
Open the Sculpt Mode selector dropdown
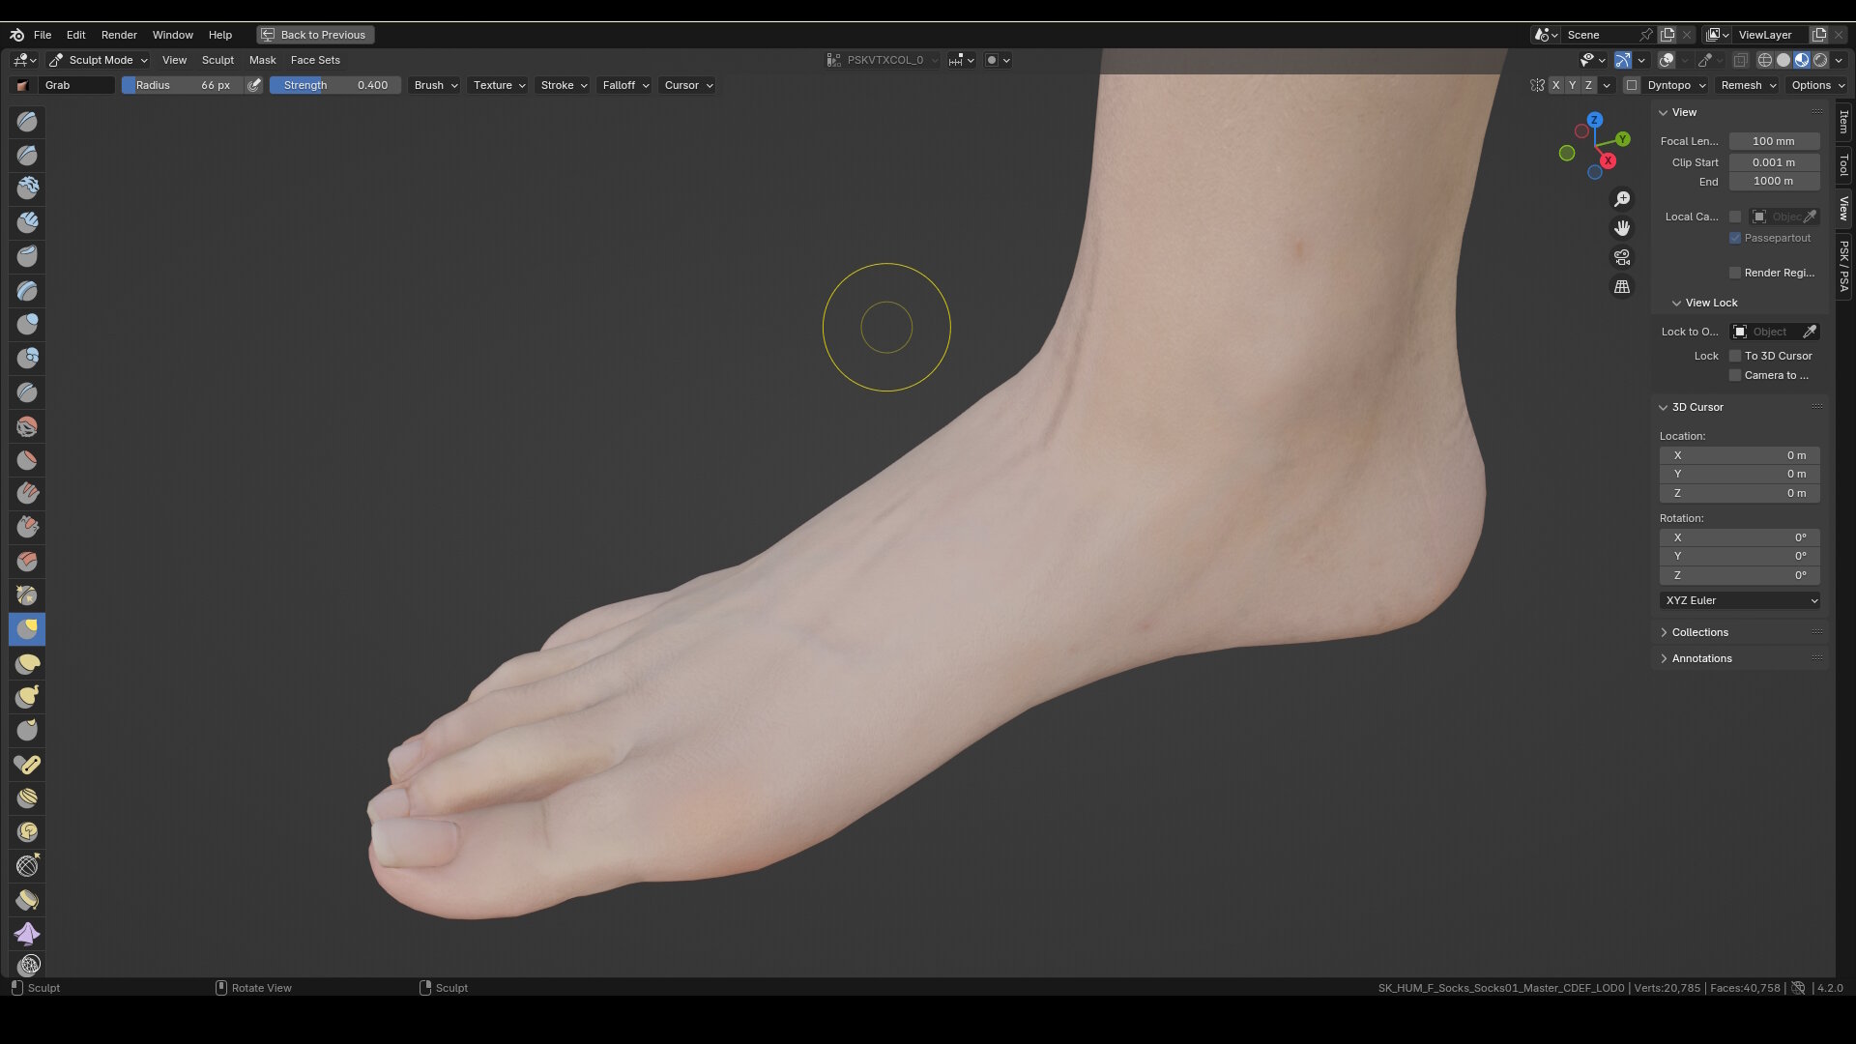(98, 60)
